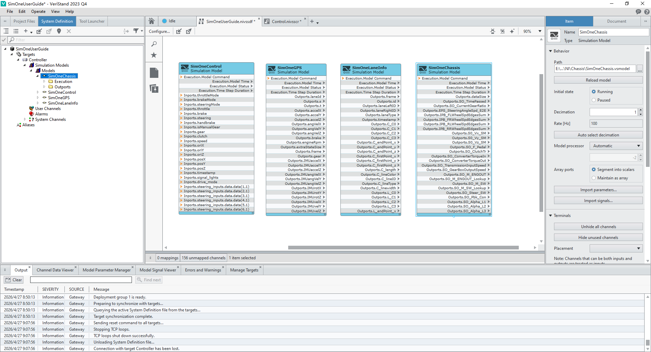Select Segment into scalars radio button

point(594,170)
